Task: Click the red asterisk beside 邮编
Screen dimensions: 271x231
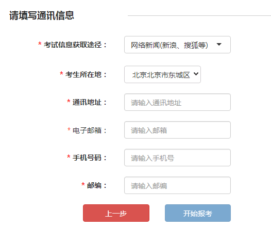Action: click(x=83, y=184)
